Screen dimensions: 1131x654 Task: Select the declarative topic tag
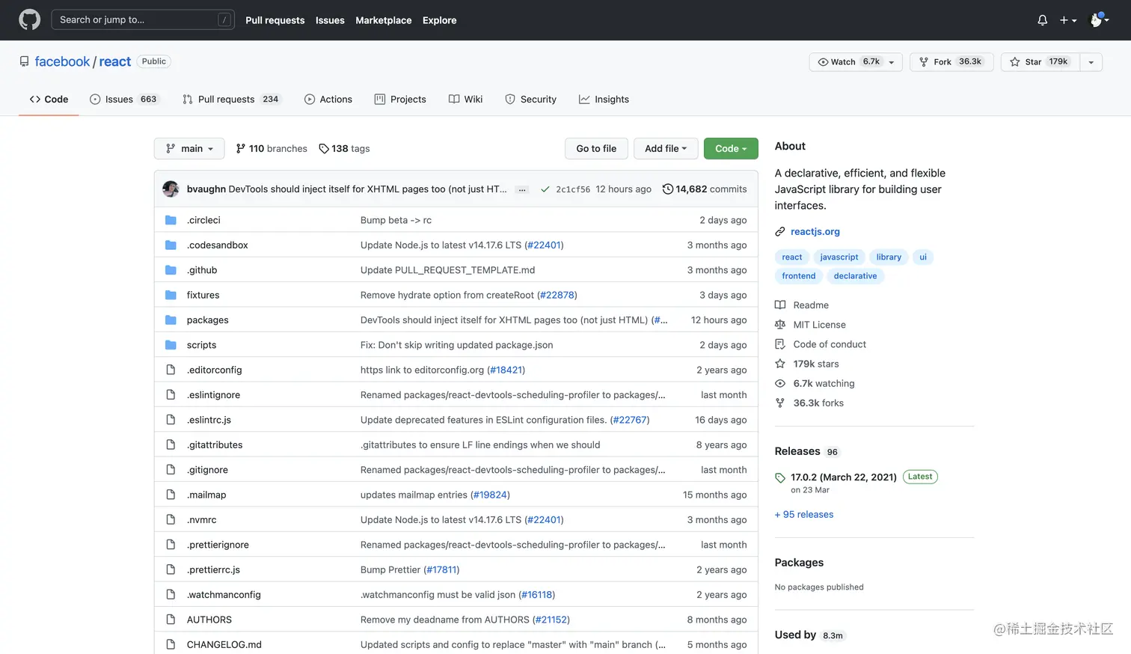tap(855, 276)
